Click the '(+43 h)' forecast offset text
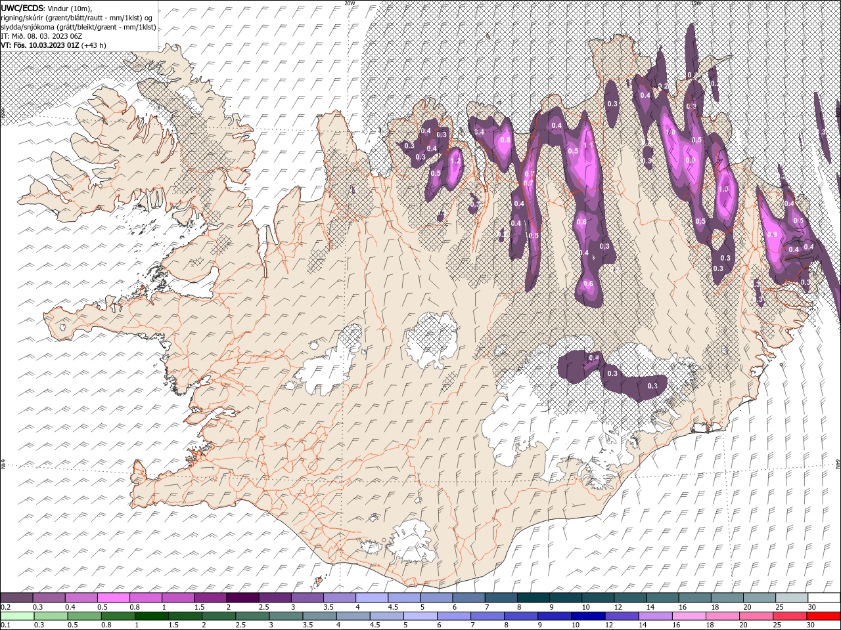The height and width of the screenshot is (630, 841). click(94, 45)
